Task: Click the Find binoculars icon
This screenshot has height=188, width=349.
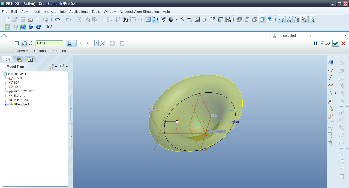Action: point(125,19)
